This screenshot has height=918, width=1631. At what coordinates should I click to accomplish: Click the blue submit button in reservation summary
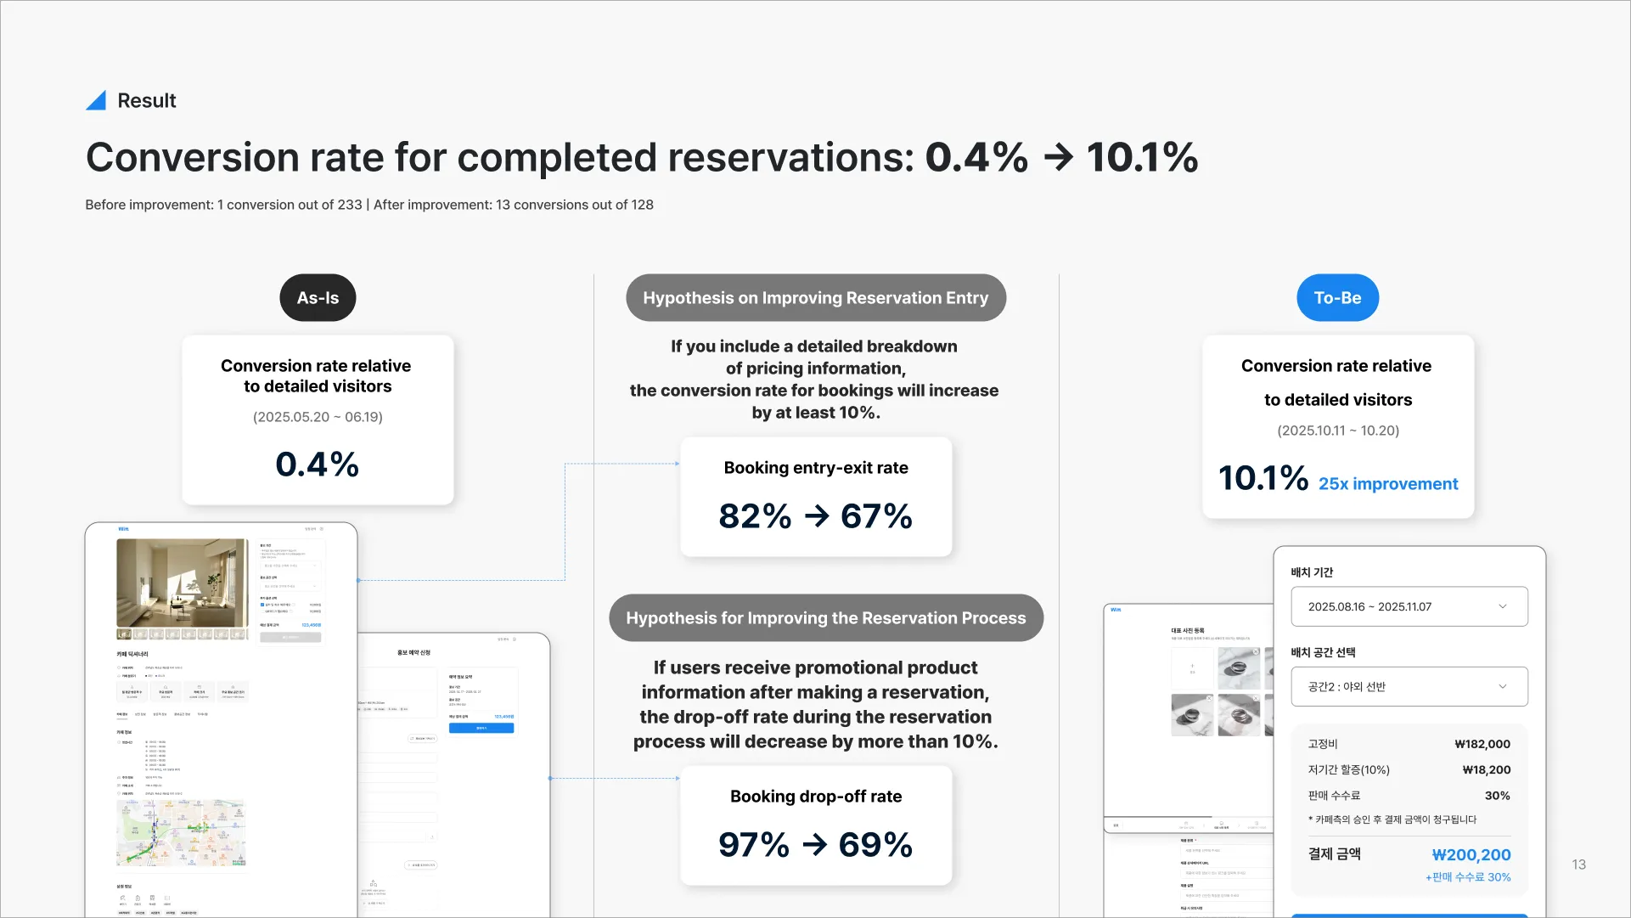point(481,729)
